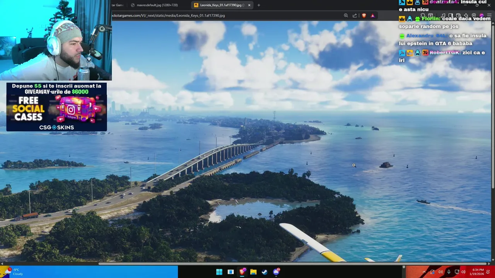
Task: Click the RobertTGK chat username
Action: click(x=445, y=53)
